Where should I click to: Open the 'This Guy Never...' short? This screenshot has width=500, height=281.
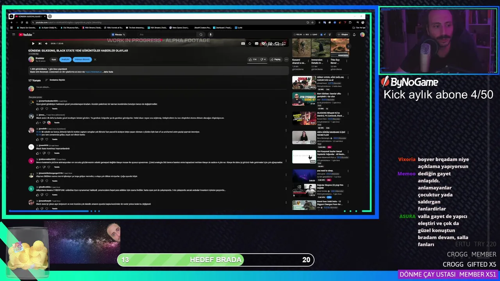(340, 48)
